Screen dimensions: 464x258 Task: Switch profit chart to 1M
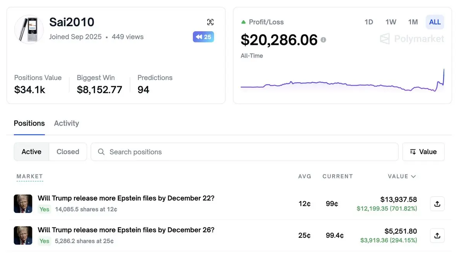click(x=413, y=22)
